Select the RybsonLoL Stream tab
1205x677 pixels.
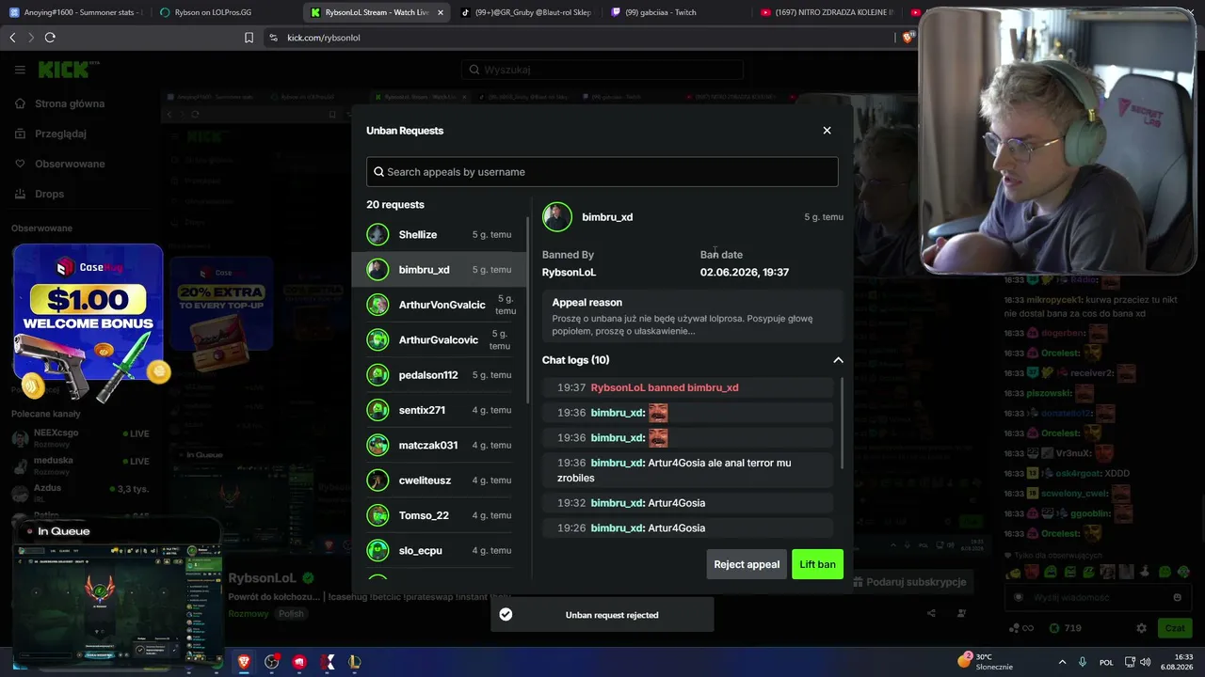[x=377, y=13]
